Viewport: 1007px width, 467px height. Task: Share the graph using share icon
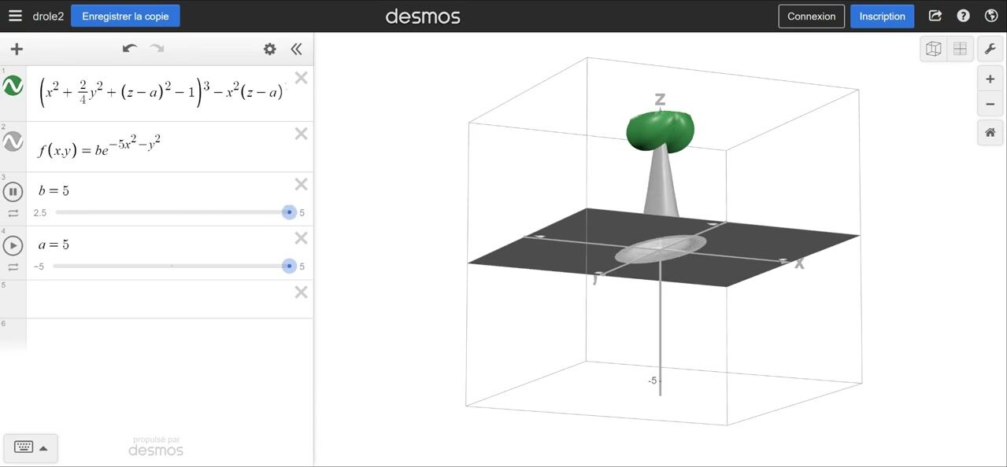[935, 16]
